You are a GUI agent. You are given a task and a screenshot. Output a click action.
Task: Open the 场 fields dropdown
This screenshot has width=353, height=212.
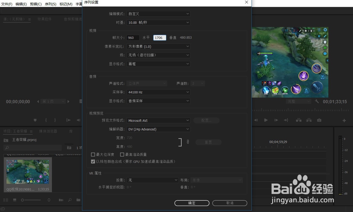158,55
